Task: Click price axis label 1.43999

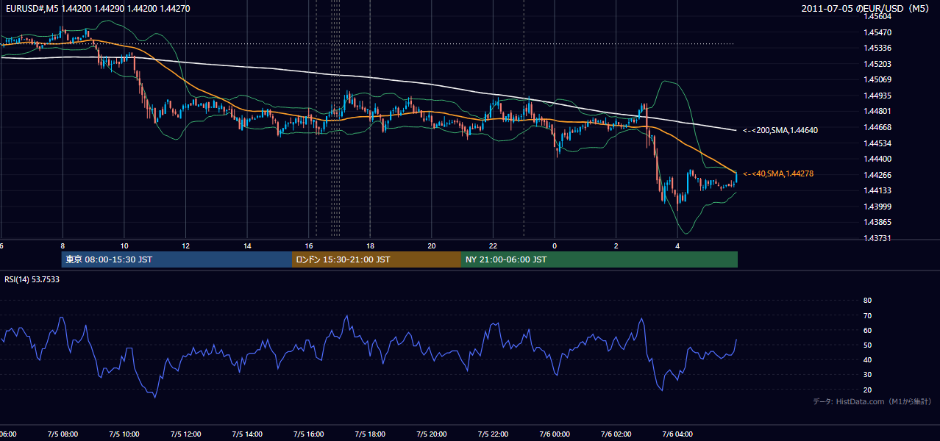Action: tap(878, 206)
